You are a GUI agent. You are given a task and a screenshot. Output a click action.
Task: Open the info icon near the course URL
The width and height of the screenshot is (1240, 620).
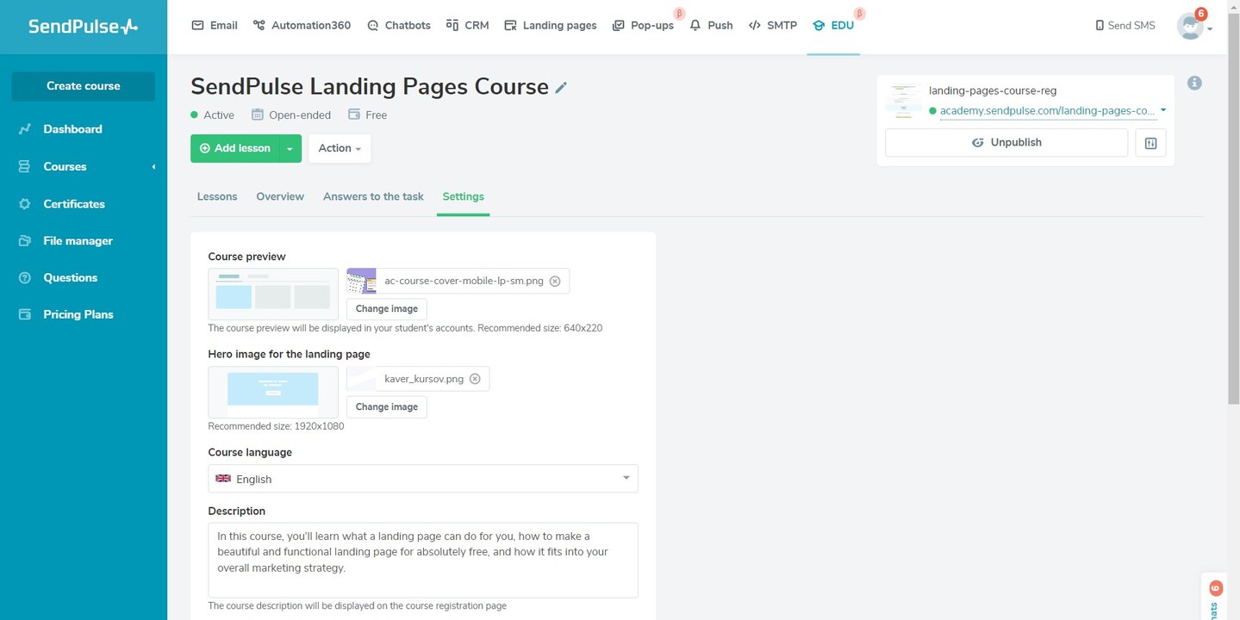point(1194,83)
